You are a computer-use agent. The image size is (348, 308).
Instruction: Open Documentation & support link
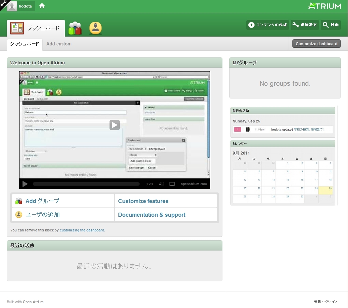point(151,215)
